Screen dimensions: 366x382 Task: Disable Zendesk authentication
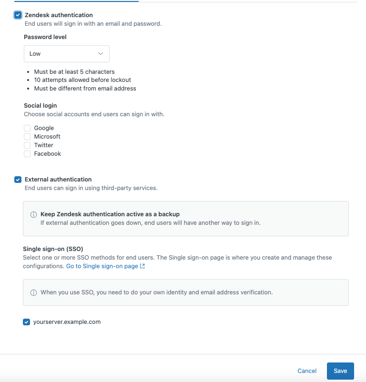point(18,15)
